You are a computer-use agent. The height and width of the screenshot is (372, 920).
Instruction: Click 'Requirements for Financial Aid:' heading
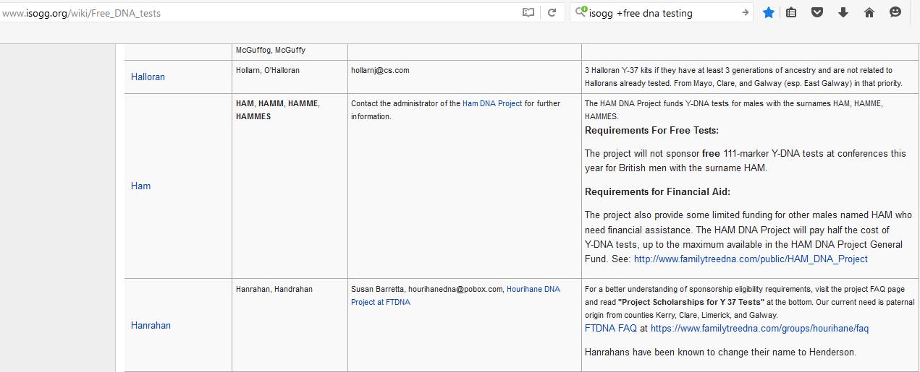(x=657, y=191)
